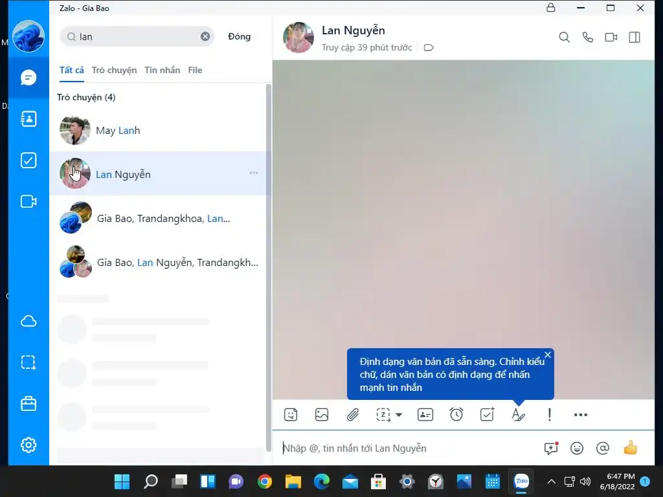Switch to the "Tin nhắn" tab
Screen dimensions: 663x497
[163, 70]
